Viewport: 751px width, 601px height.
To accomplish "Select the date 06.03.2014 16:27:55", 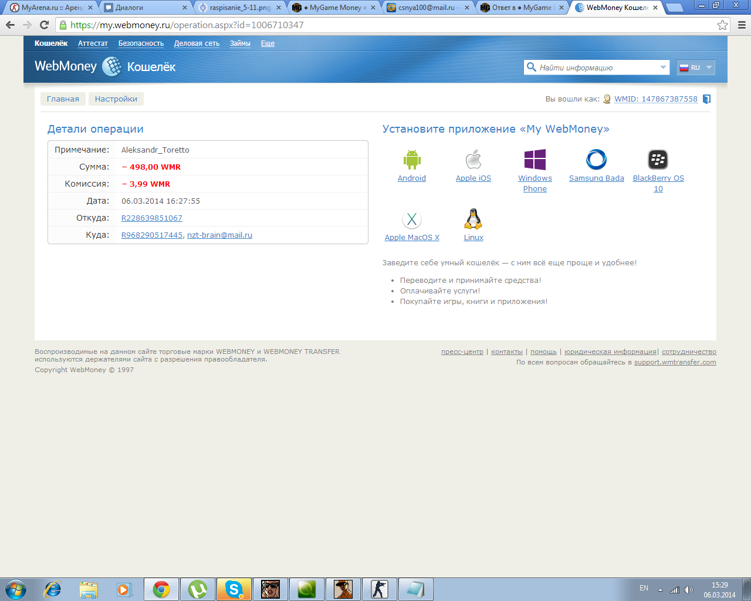I will (x=161, y=201).
